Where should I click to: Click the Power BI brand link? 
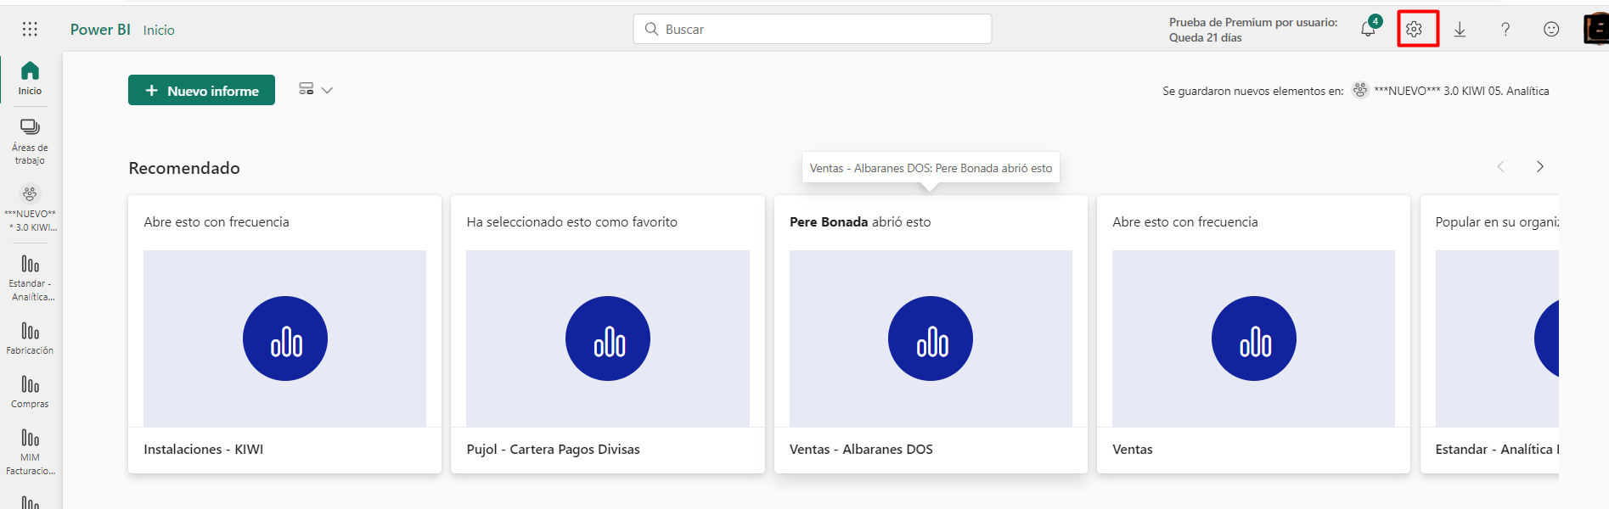(100, 30)
